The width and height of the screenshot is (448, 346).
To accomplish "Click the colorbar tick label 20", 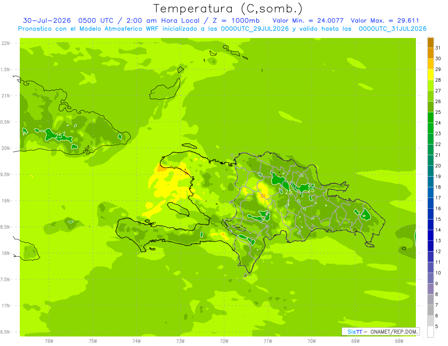I will click(438, 166).
